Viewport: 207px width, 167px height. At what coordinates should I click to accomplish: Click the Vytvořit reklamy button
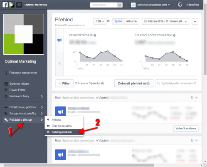(186, 128)
